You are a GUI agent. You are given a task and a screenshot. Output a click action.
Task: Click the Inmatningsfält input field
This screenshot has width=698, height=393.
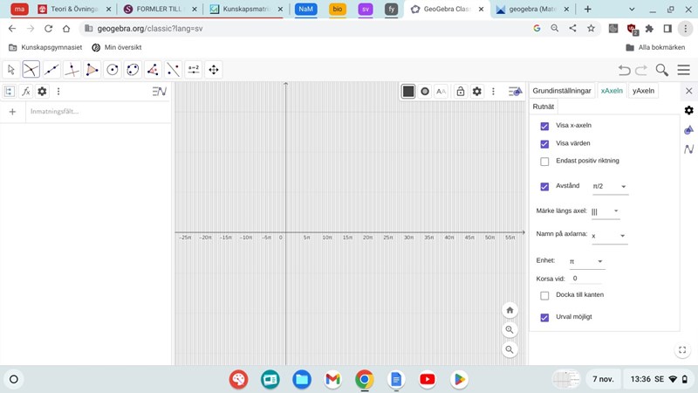96,112
